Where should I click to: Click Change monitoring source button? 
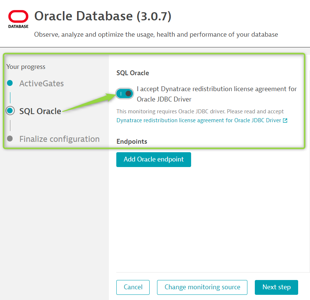click(202, 287)
